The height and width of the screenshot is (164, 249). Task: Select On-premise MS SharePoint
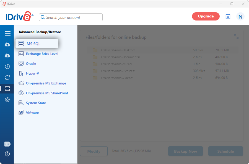coord(47,93)
